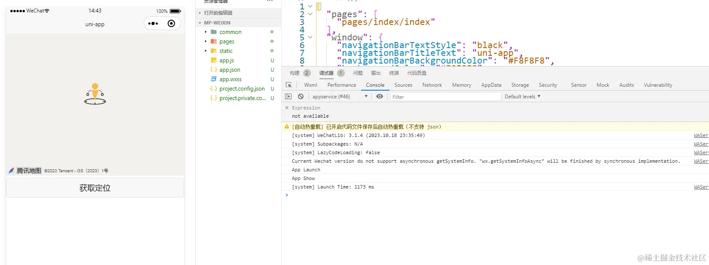The image size is (709, 265).
Task: Open the Mock devtools tab
Action: tap(603, 85)
